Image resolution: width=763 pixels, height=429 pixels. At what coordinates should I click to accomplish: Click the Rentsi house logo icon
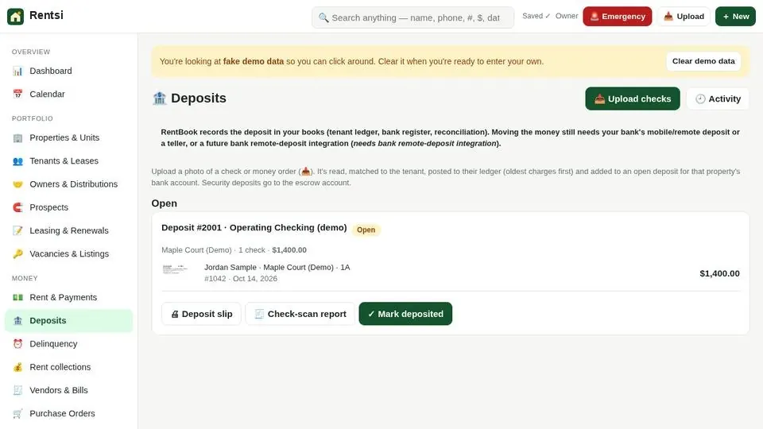point(16,17)
